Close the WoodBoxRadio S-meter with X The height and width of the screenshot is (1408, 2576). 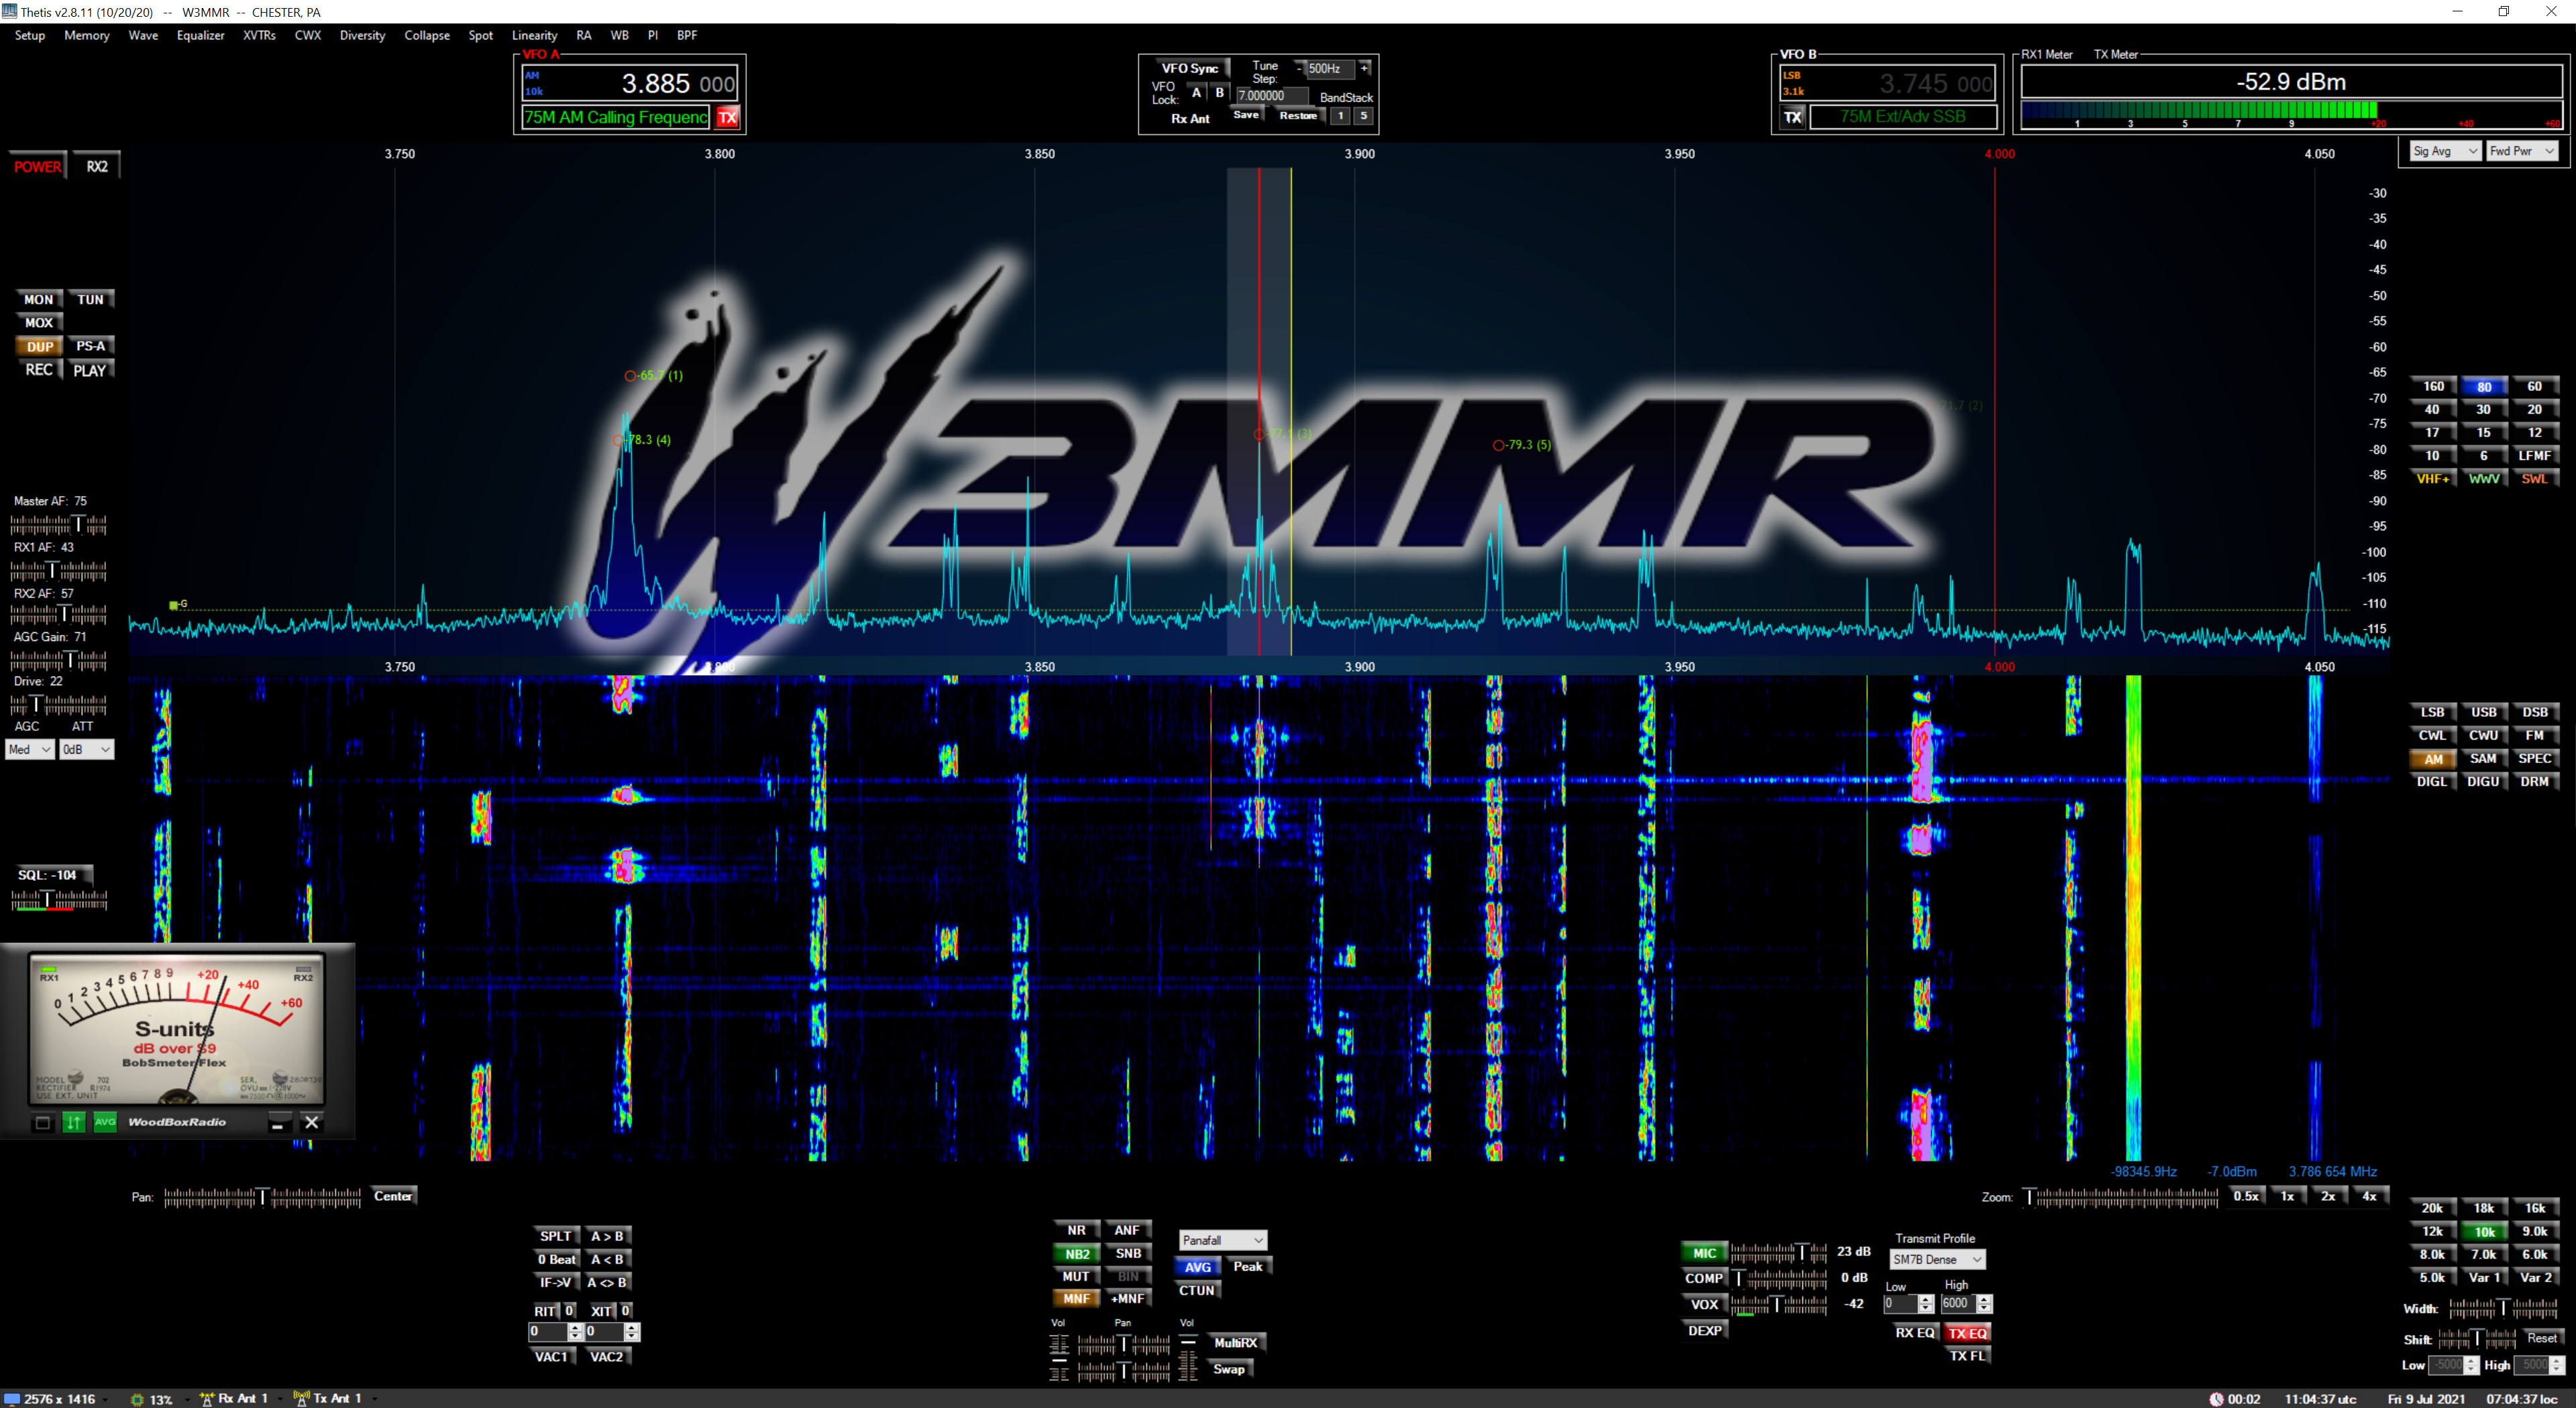coord(312,1122)
